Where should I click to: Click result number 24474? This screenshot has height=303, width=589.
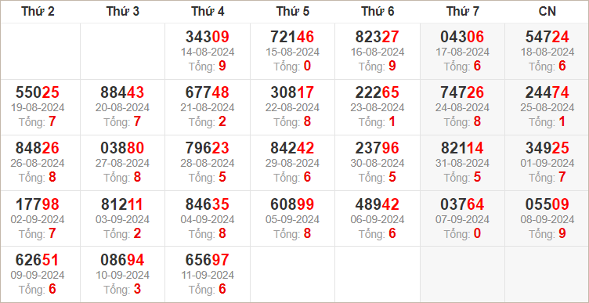click(x=547, y=92)
